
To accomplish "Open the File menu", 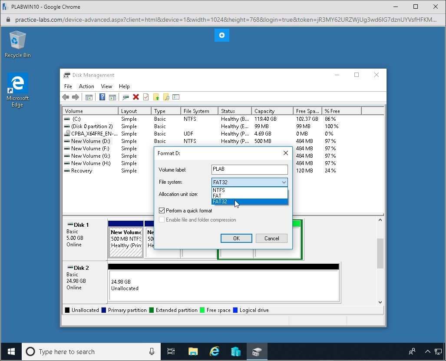I will 68,86.
